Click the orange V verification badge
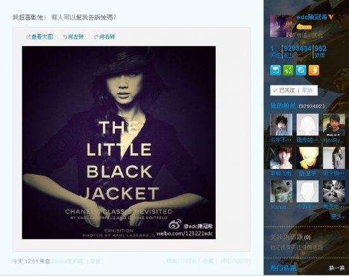This screenshot has height=276, width=349. coord(331,17)
